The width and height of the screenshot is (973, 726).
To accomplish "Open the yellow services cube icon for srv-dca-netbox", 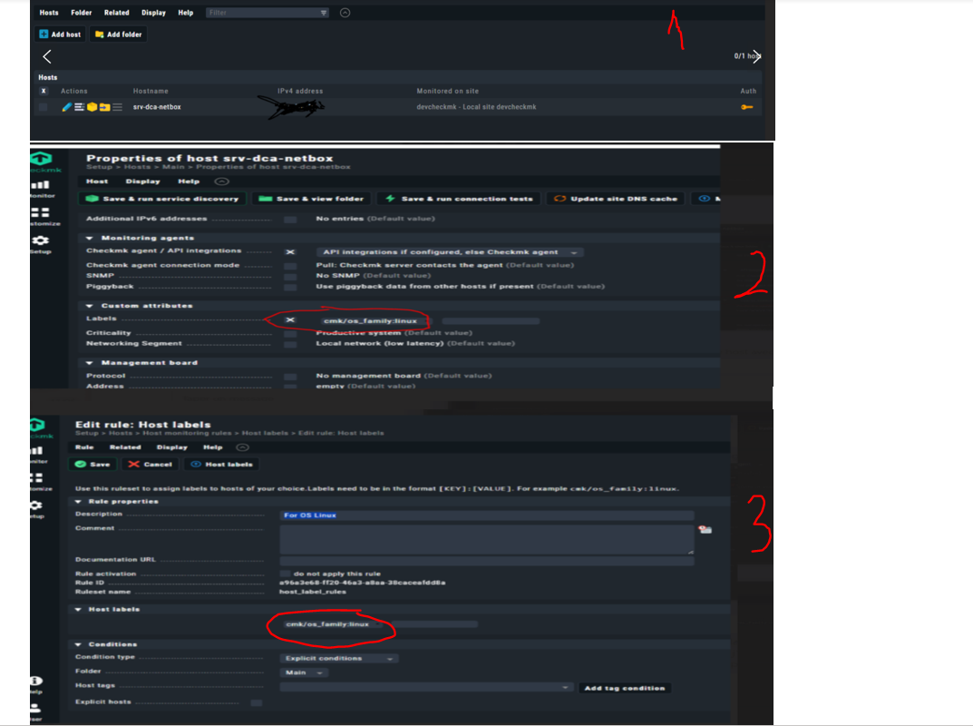I will [92, 107].
